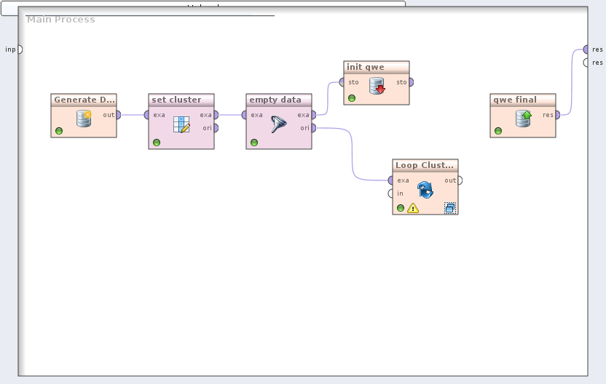Click the Loop Clusters exa input port

[390, 180]
